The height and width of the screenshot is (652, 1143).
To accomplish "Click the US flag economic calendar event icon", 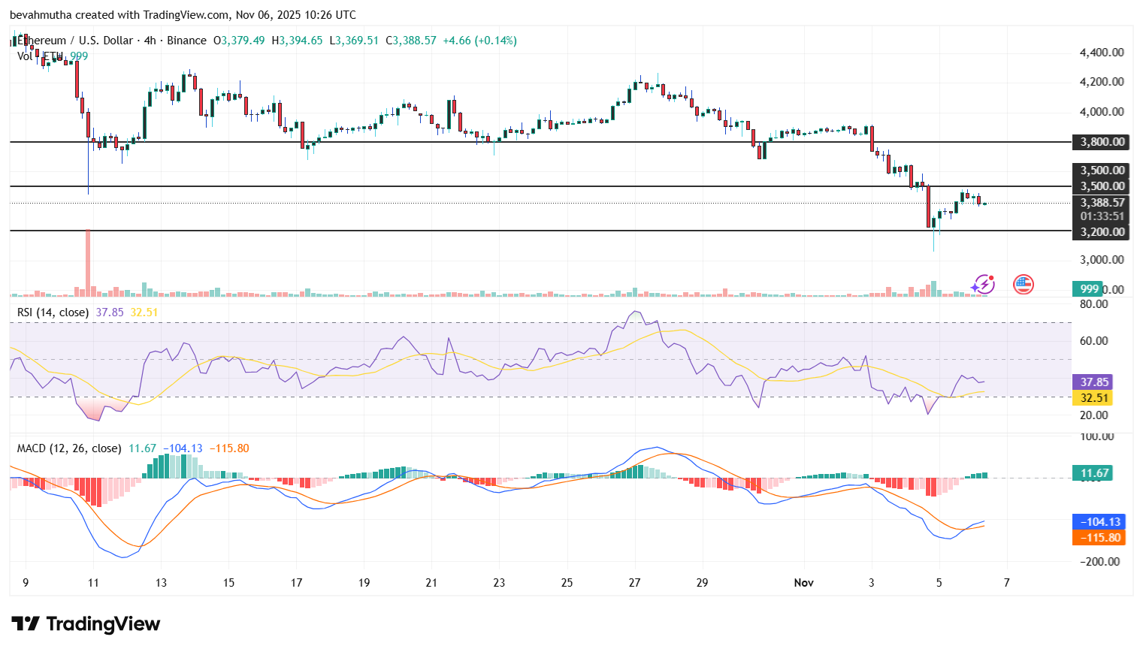I will point(1022,284).
